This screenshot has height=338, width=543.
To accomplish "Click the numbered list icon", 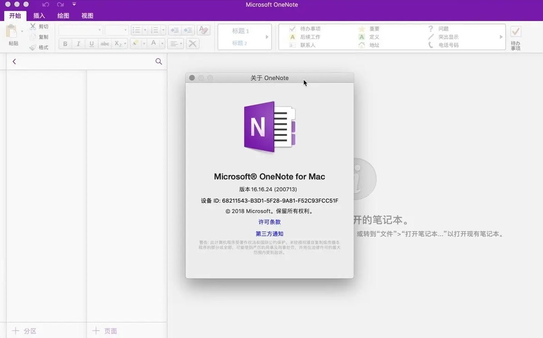I will point(155,30).
